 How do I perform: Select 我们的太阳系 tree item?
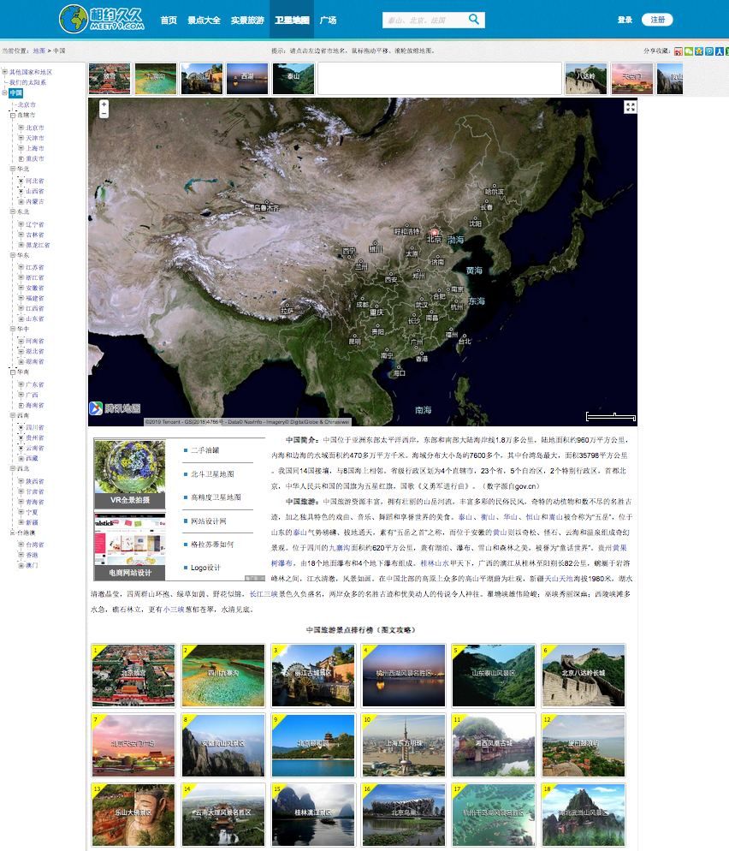pyautogui.click(x=27, y=82)
